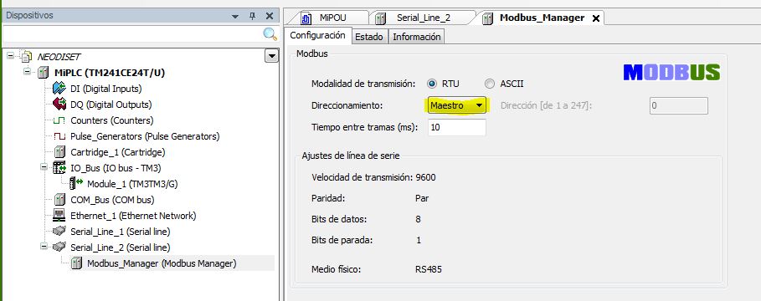
Task: Pin the Dispositivos panel
Action: click(252, 16)
